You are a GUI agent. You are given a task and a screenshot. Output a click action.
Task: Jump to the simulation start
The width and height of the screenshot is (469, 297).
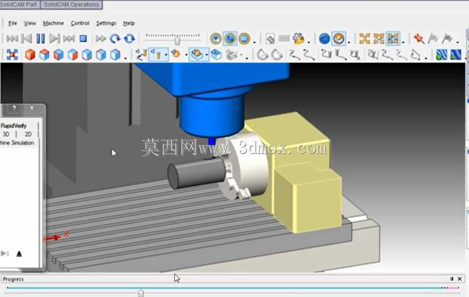12,38
